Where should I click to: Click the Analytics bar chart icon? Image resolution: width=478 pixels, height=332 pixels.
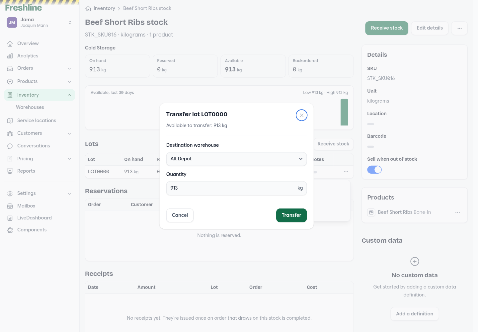(x=10, y=56)
